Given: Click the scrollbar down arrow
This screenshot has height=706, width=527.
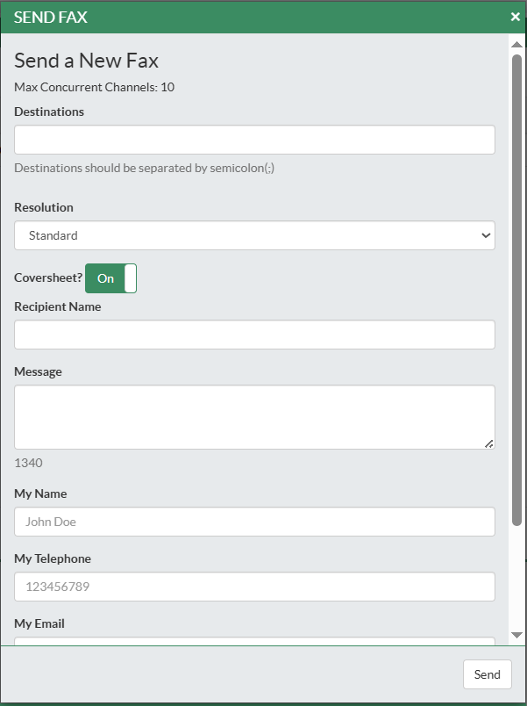Looking at the screenshot, I should click(516, 635).
